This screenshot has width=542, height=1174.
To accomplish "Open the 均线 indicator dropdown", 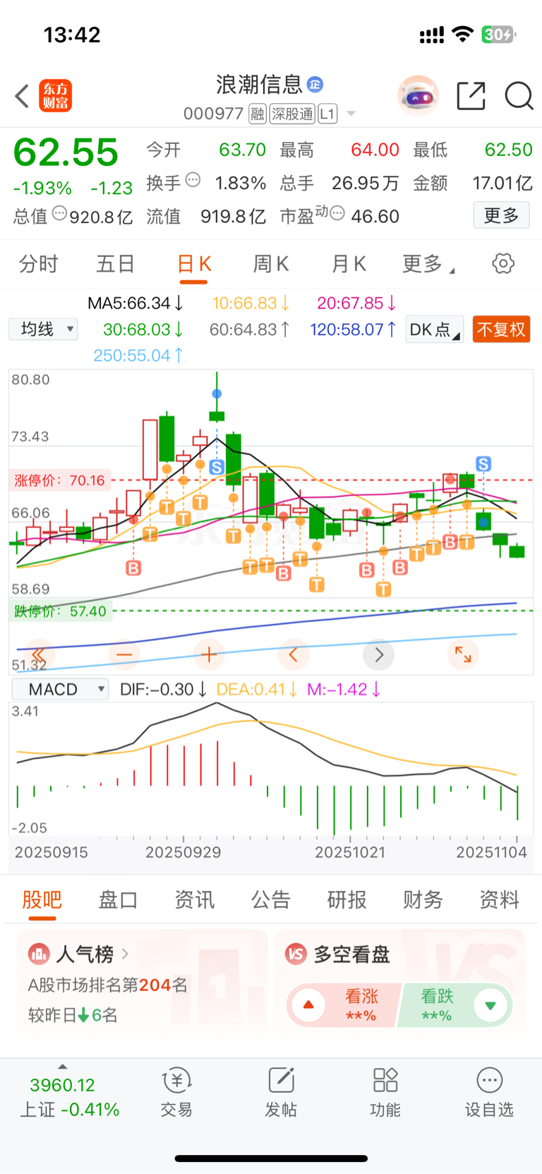I will (x=43, y=329).
